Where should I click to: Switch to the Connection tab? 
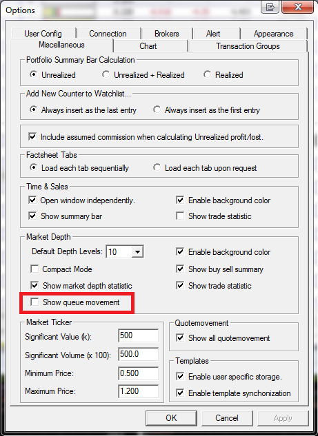tap(108, 34)
